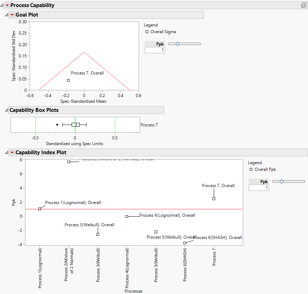
Task: Click the Ppk slider handle in Goal Plot
Action: [177, 43]
